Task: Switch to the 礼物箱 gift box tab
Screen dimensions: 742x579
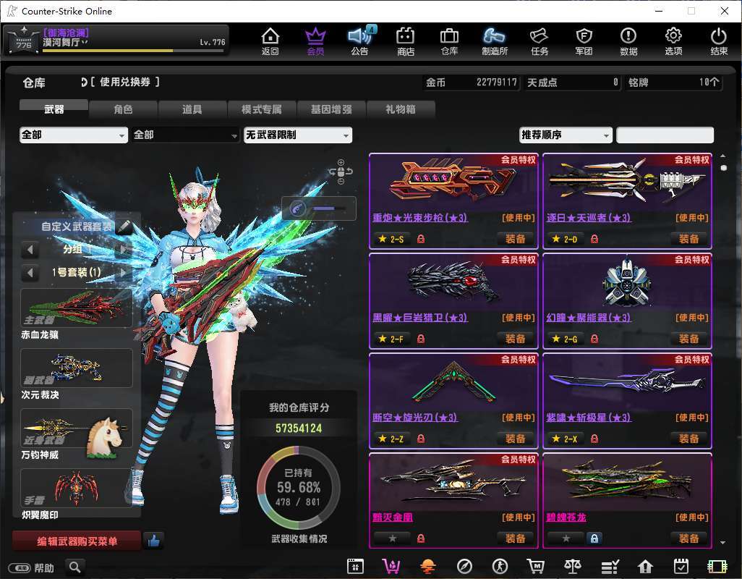Action: click(x=401, y=109)
